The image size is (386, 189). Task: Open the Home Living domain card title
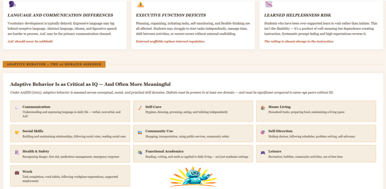(x=279, y=107)
